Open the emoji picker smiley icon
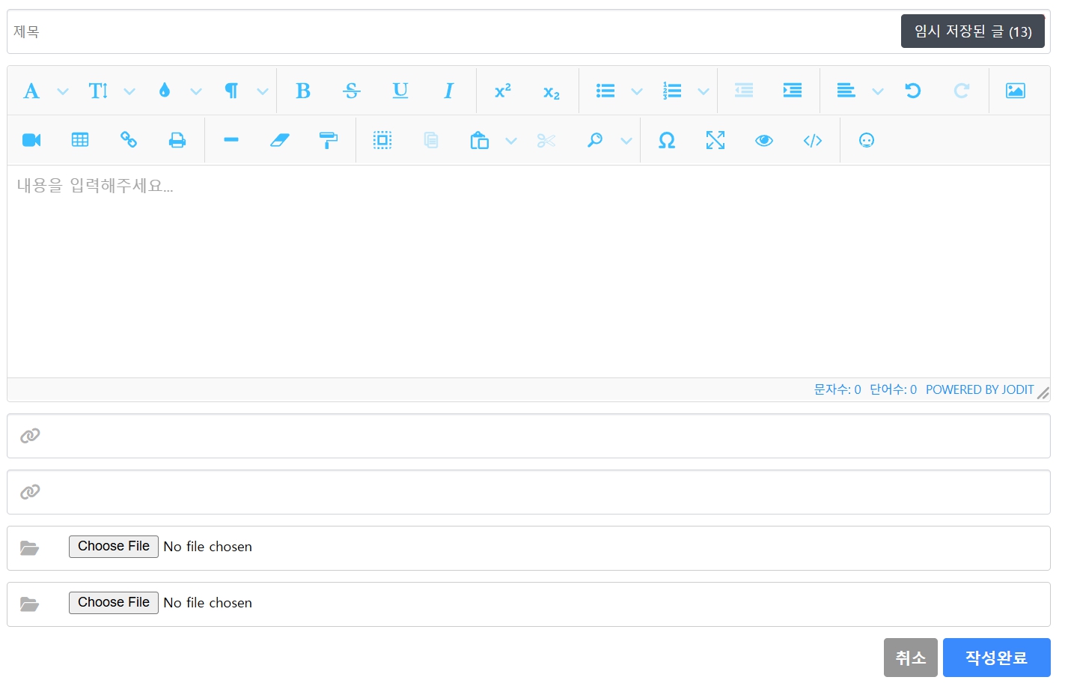1065x695 pixels. pyautogui.click(x=866, y=140)
